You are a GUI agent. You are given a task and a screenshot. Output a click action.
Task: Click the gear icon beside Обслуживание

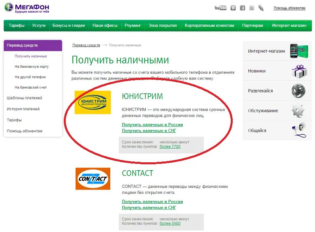tap(298, 111)
